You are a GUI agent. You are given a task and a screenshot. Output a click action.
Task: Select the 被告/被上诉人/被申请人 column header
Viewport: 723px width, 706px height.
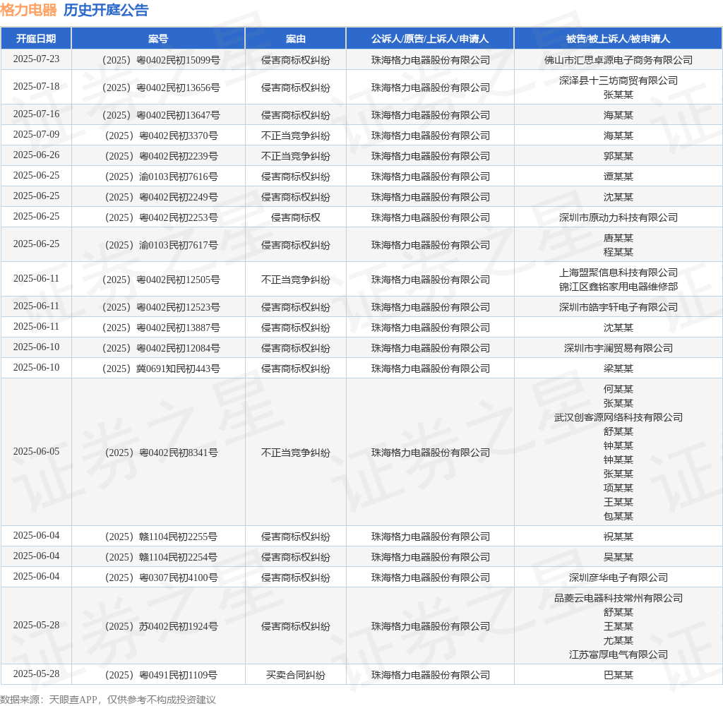click(618, 39)
